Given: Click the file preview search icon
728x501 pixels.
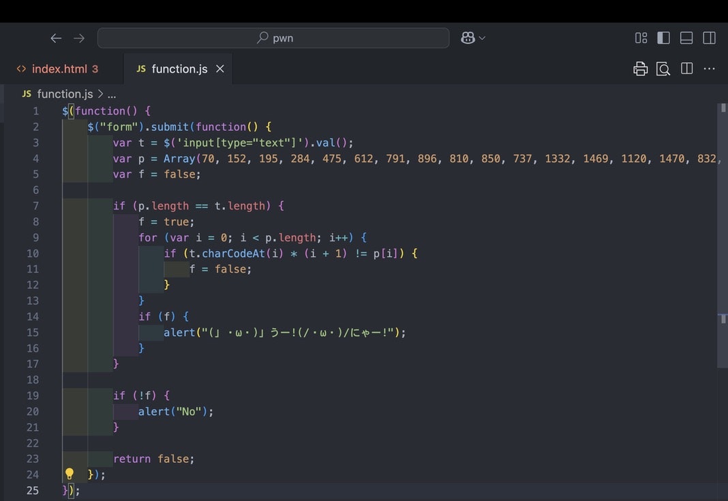Looking at the screenshot, I should 663,69.
